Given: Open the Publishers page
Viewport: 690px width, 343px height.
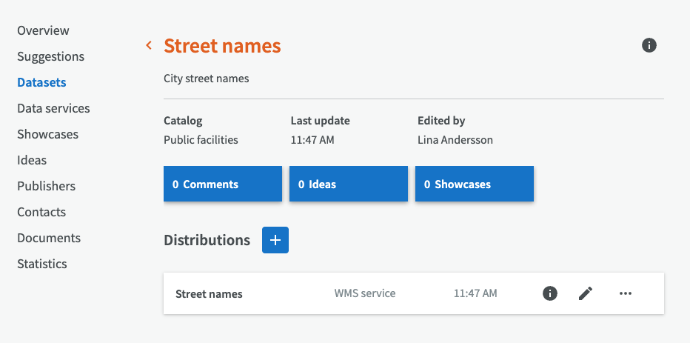Looking at the screenshot, I should click(46, 186).
